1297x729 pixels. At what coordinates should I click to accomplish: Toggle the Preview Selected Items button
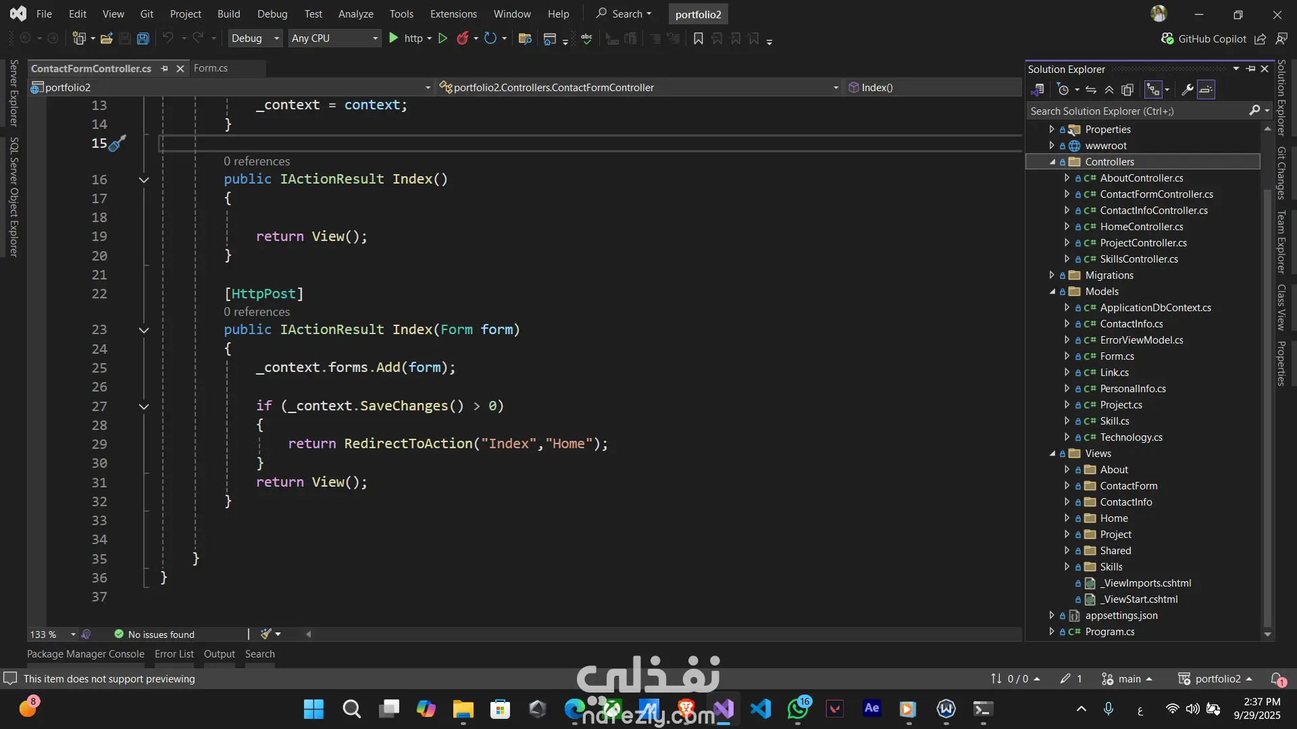1206,89
